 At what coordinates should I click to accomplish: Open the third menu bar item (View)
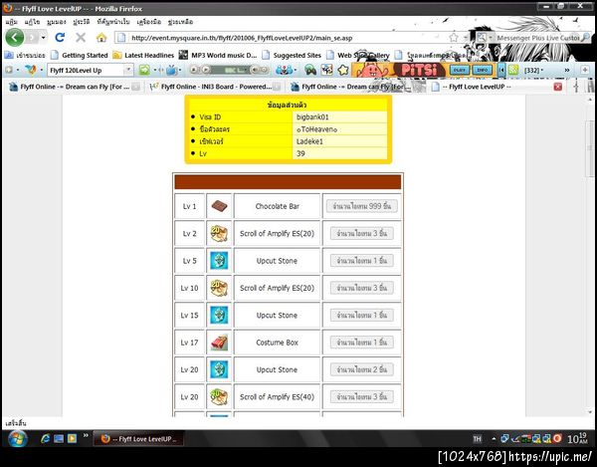tap(57, 22)
